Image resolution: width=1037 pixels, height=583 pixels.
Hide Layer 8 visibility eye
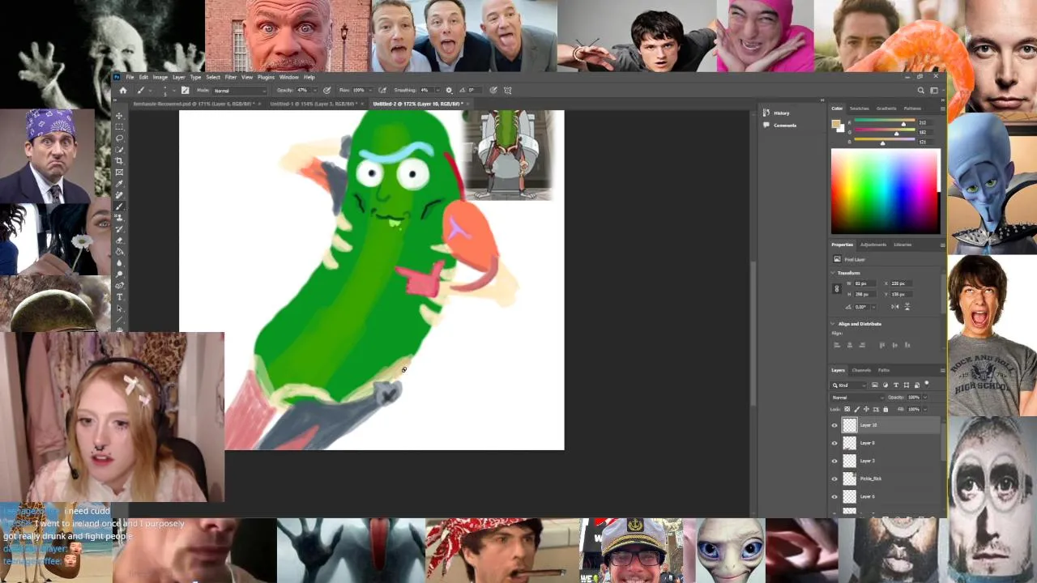click(x=834, y=443)
